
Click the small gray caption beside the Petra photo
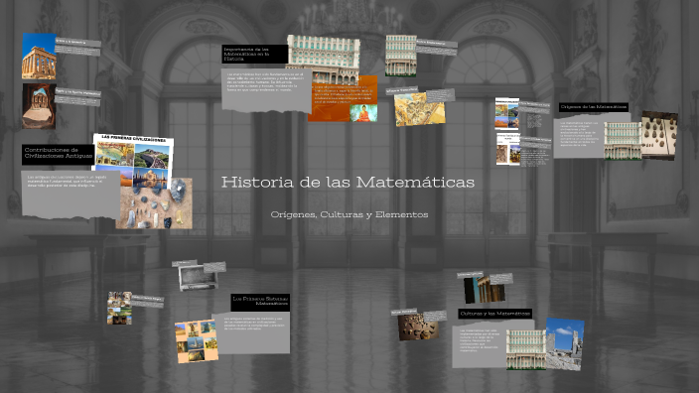coord(77,97)
